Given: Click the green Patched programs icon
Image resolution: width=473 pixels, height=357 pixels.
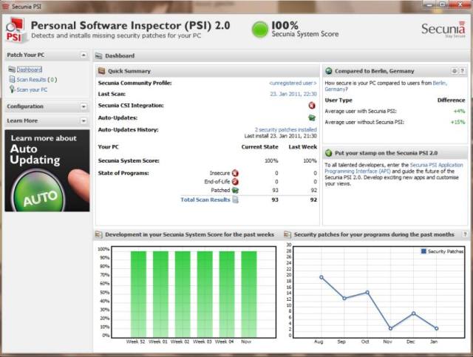Looking at the screenshot, I should (235, 190).
